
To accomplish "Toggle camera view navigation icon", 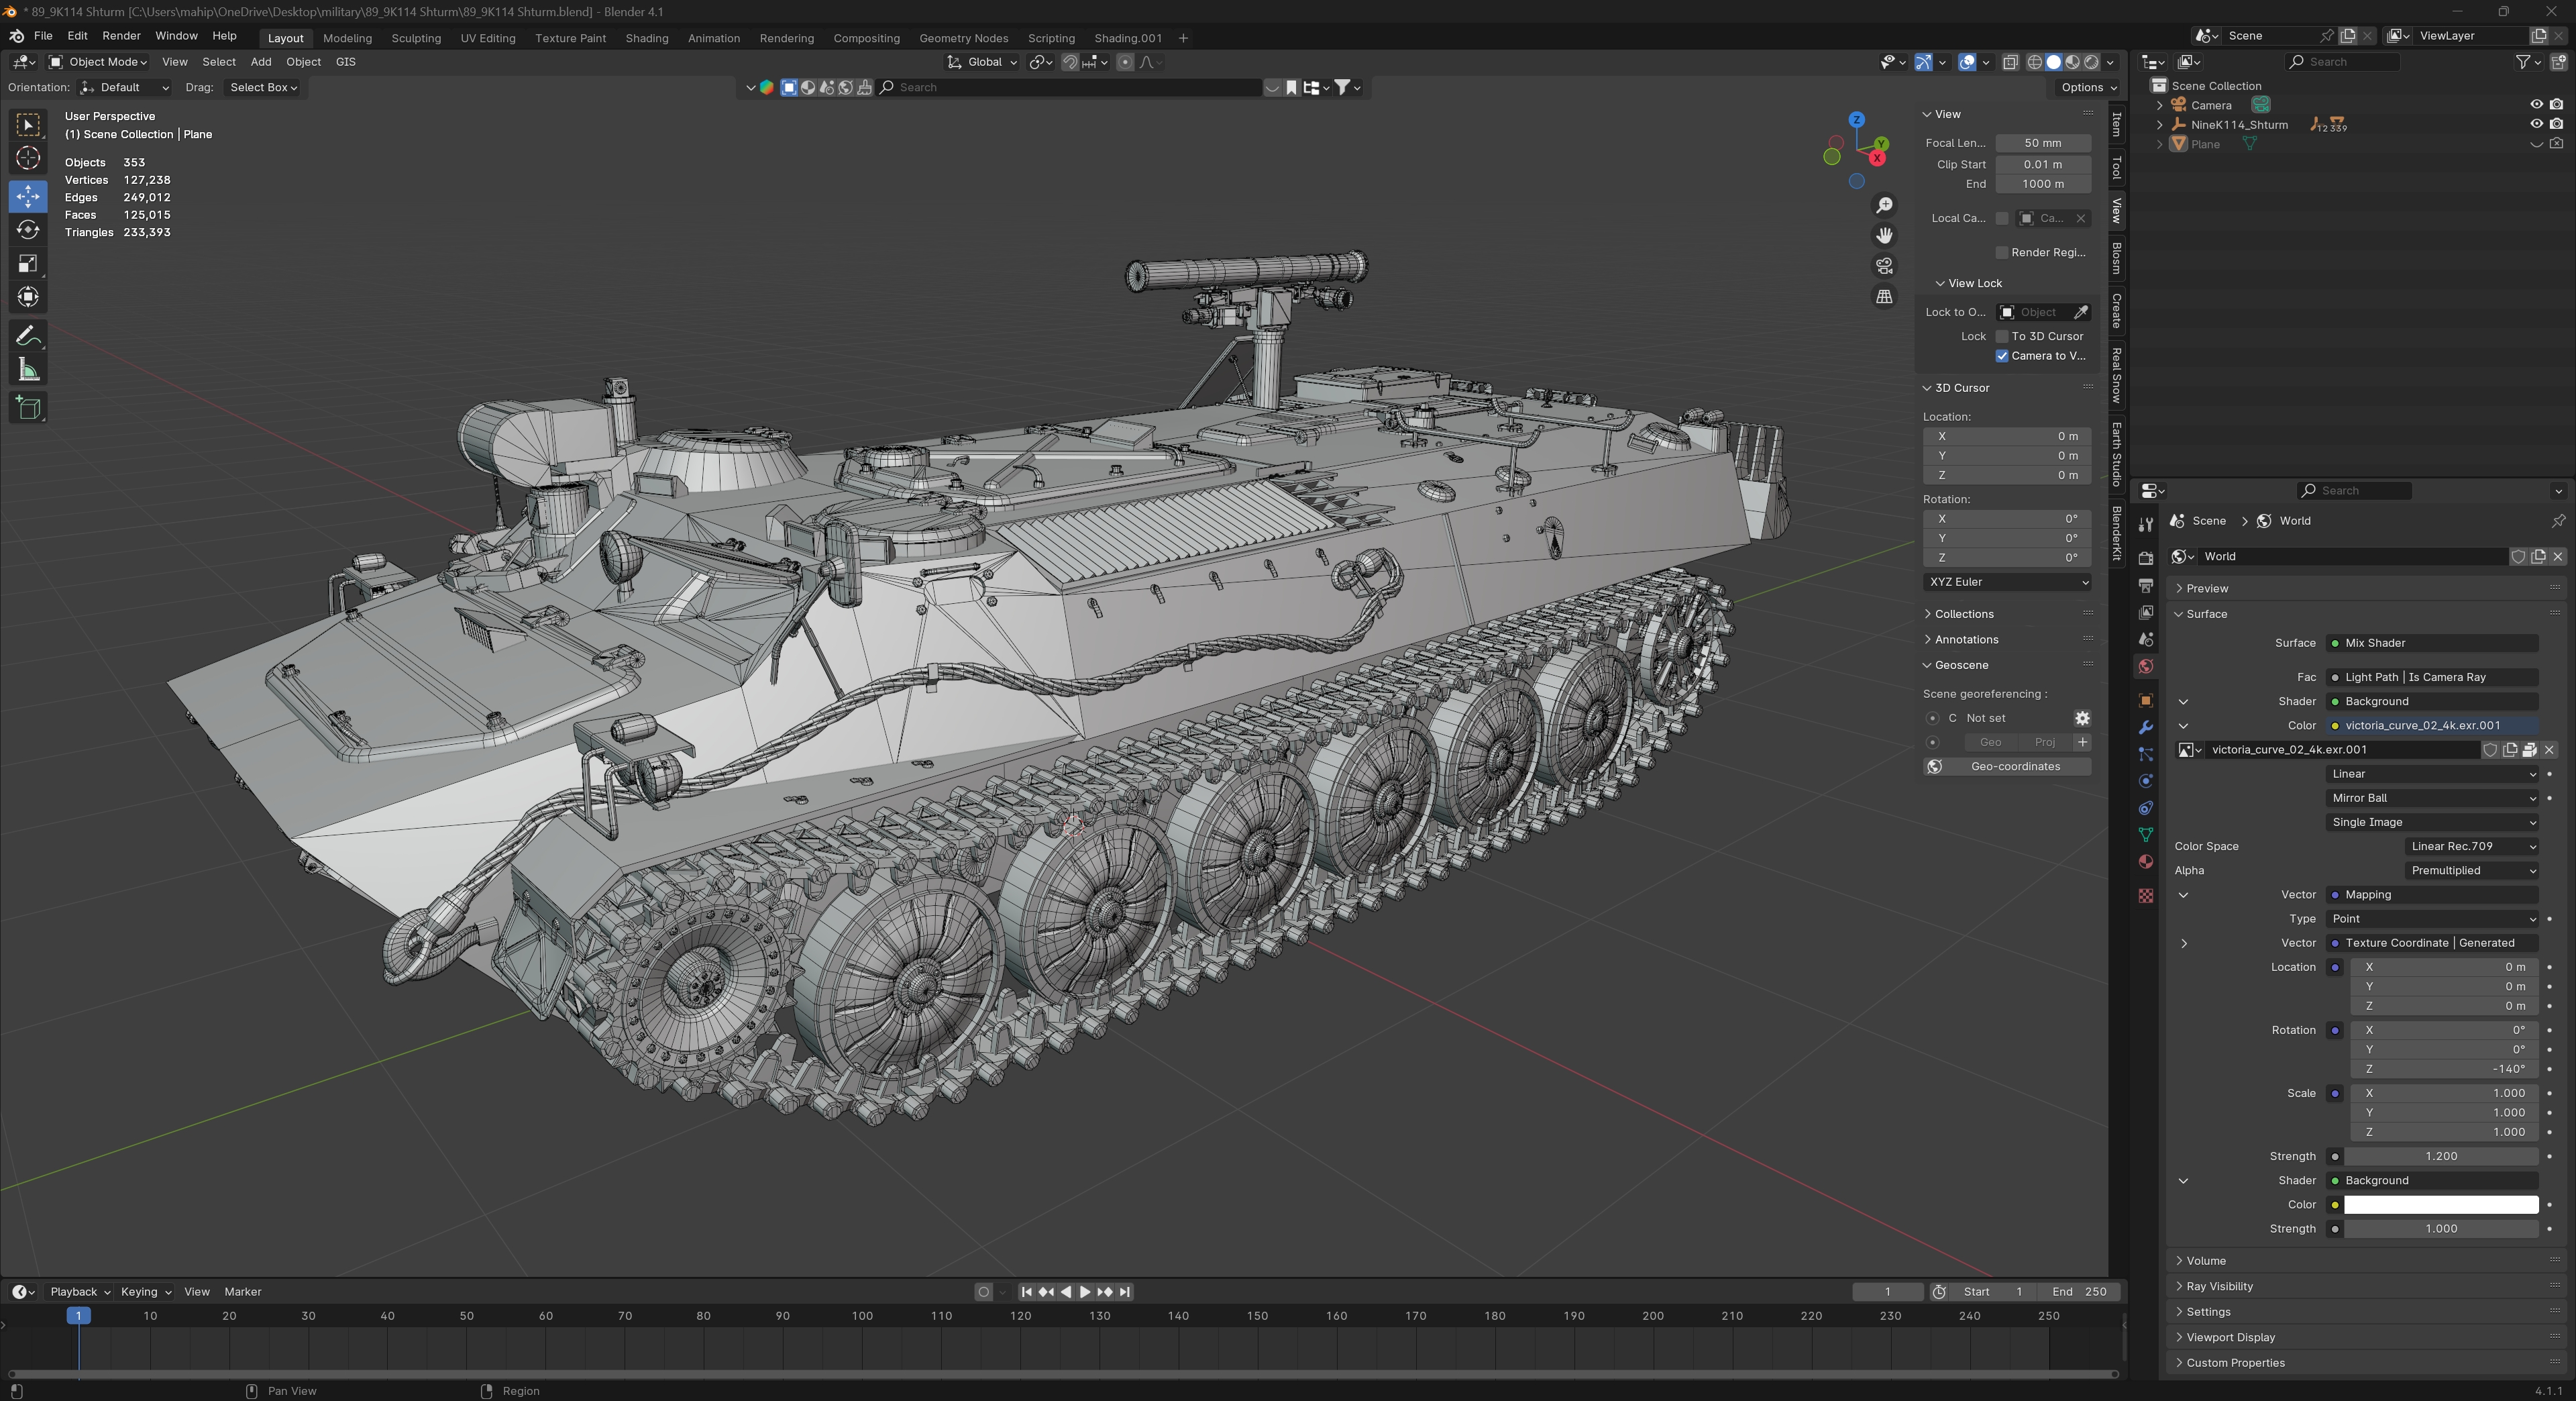I will coord(1884,266).
